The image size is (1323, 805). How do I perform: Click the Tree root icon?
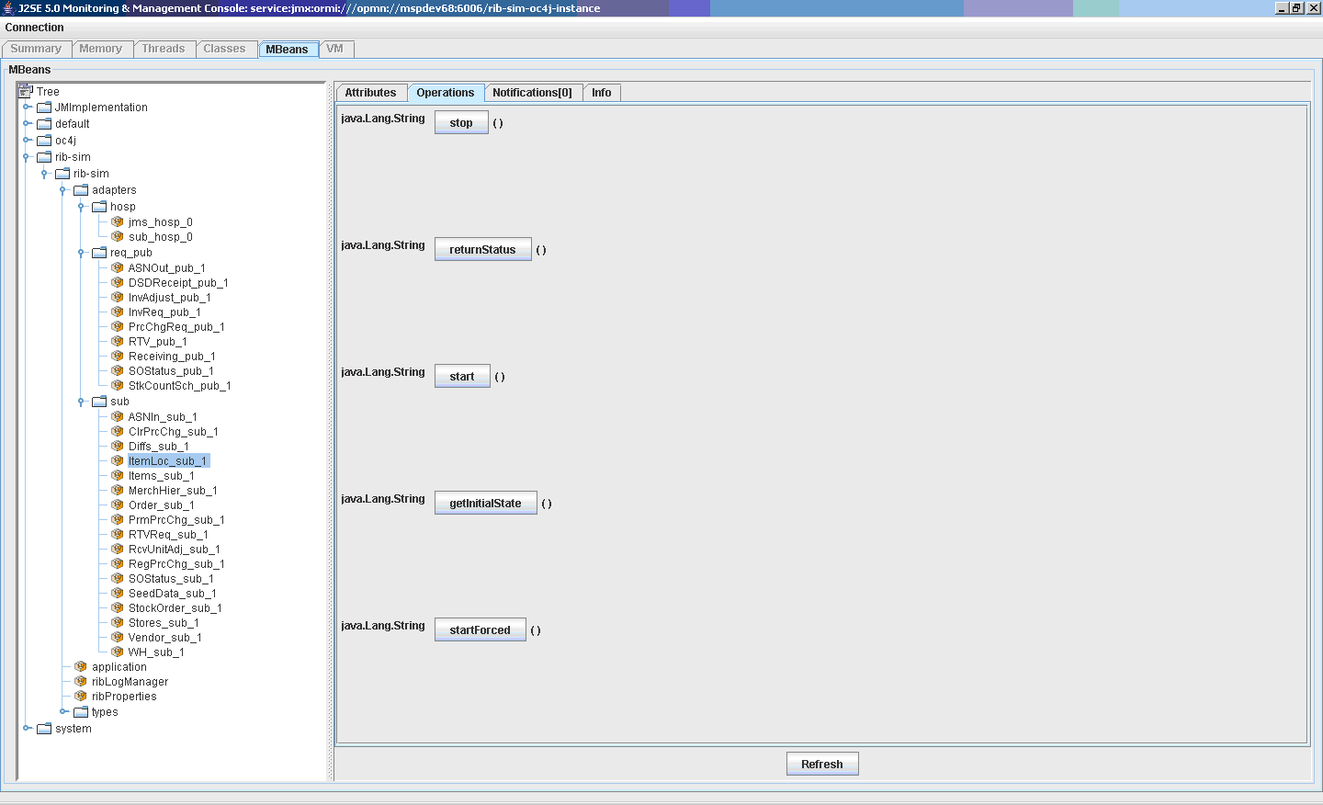click(x=25, y=91)
